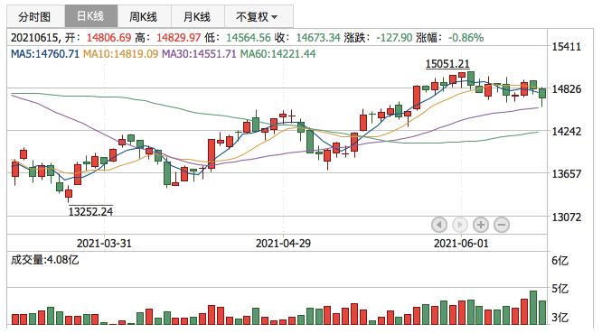Click the 2021-03-31 date label
The height and width of the screenshot is (333, 602).
(x=104, y=244)
